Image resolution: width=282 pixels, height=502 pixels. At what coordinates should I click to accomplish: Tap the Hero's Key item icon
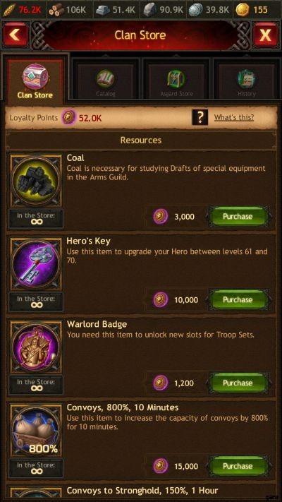click(36, 264)
